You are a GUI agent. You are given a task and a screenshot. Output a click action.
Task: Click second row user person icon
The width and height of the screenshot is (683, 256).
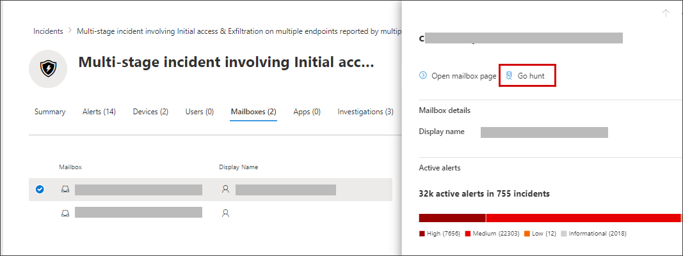pos(225,213)
